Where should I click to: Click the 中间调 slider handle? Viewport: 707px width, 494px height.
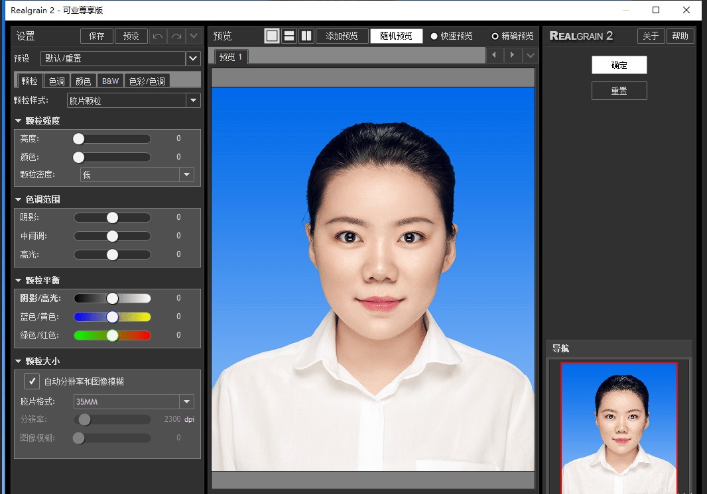click(x=112, y=236)
